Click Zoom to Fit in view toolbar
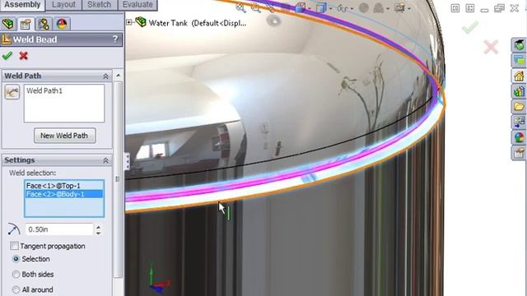 pos(240,7)
